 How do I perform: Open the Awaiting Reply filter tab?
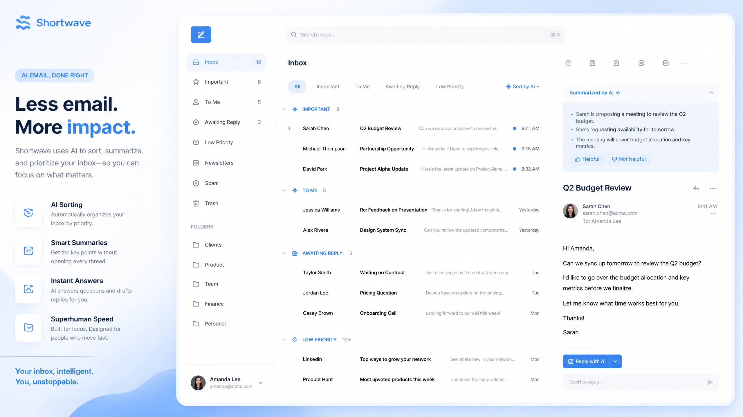click(x=402, y=87)
